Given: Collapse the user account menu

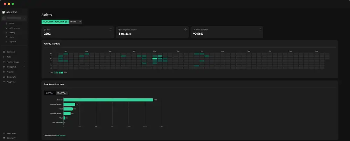Looking at the screenshot, I should point(24,18).
